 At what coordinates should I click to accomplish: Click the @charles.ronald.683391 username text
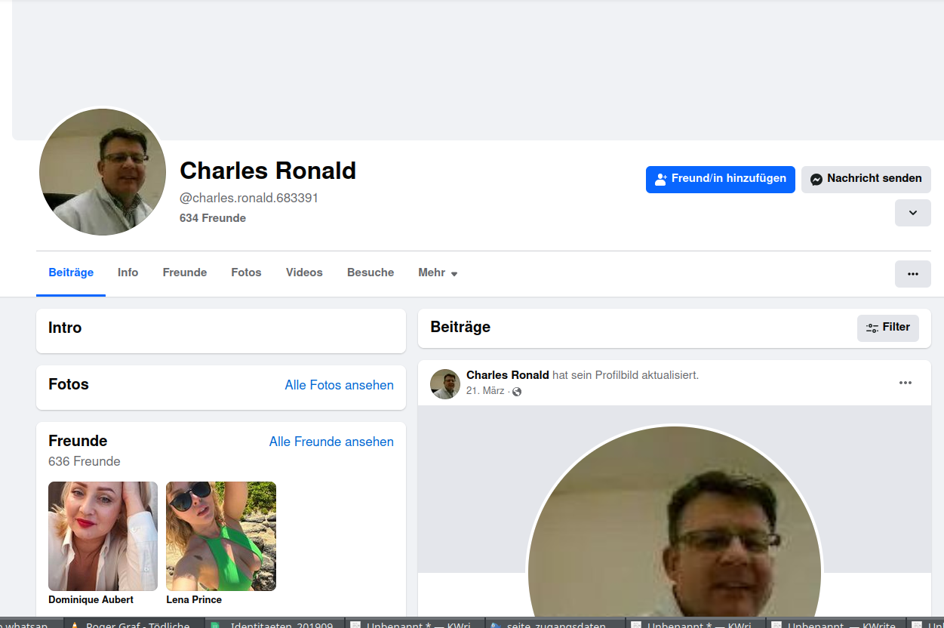click(x=249, y=198)
